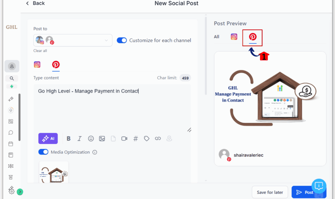Click the green lightning quick actions icon
The image size is (335, 199).
pos(12,86)
